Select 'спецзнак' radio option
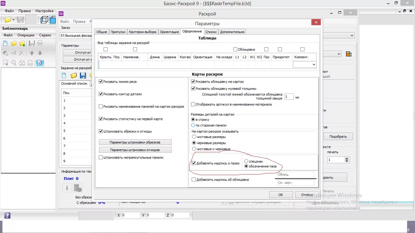415x233 pixels. 246,161
